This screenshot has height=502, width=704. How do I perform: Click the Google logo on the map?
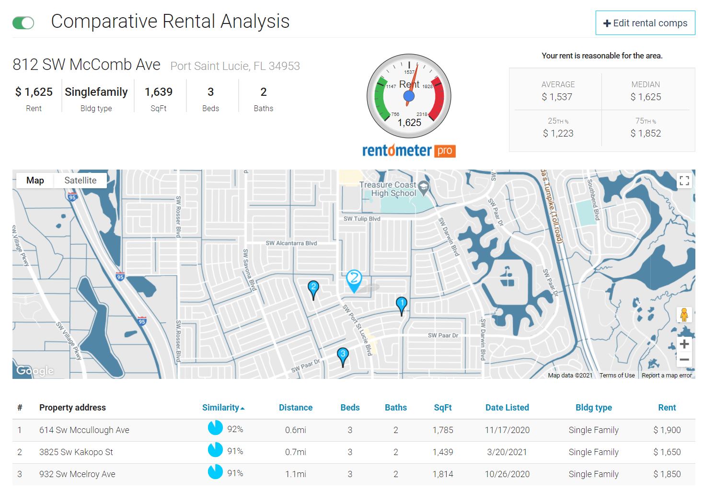click(x=36, y=370)
